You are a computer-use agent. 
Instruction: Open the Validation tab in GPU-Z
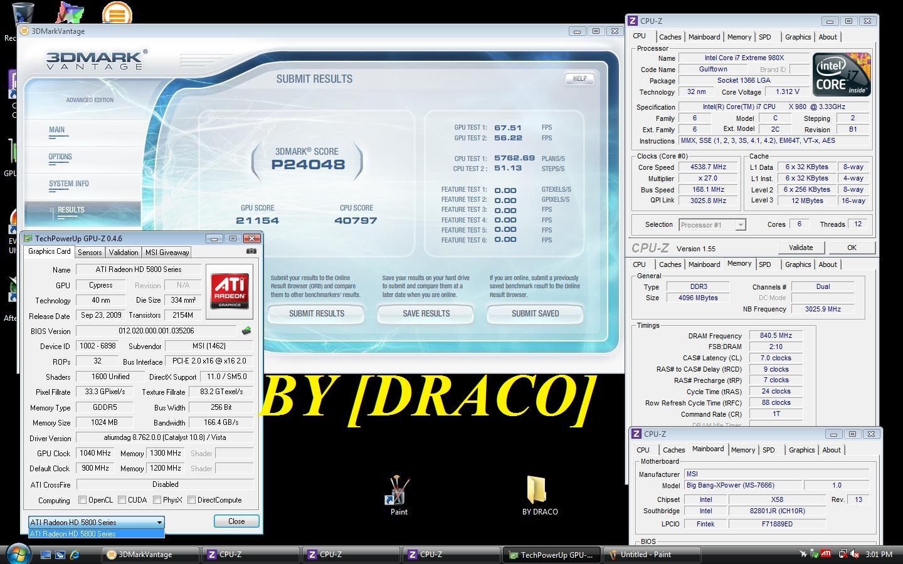[x=124, y=252]
